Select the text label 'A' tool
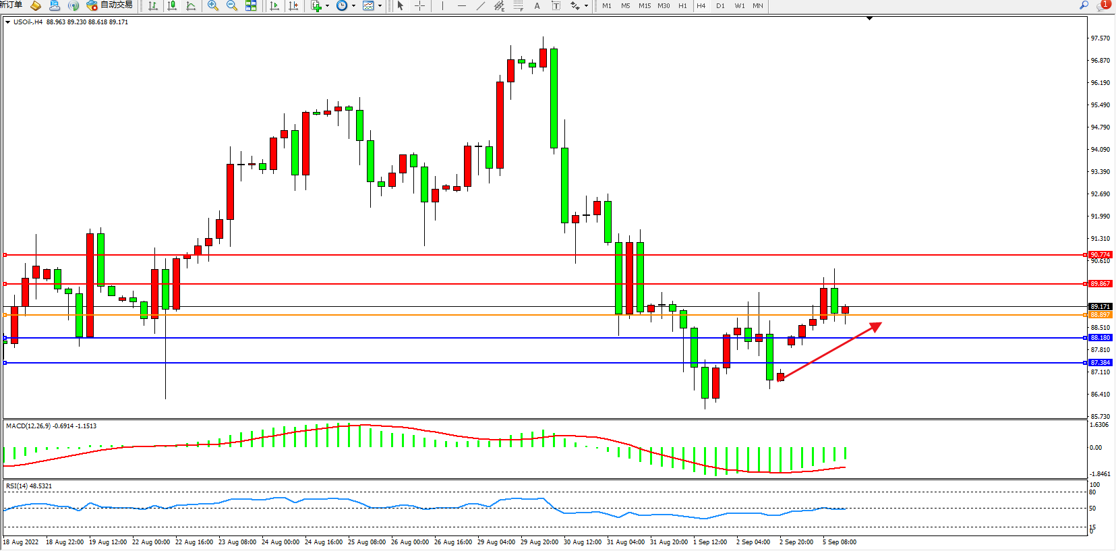 point(537,5)
